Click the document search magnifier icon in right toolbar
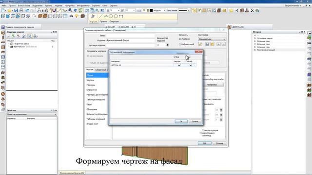The width and height of the screenshot is (312, 175). (214, 10)
